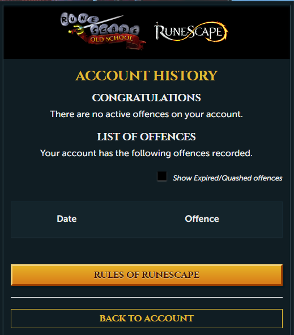Open the Old School RuneScape logo

point(103,31)
